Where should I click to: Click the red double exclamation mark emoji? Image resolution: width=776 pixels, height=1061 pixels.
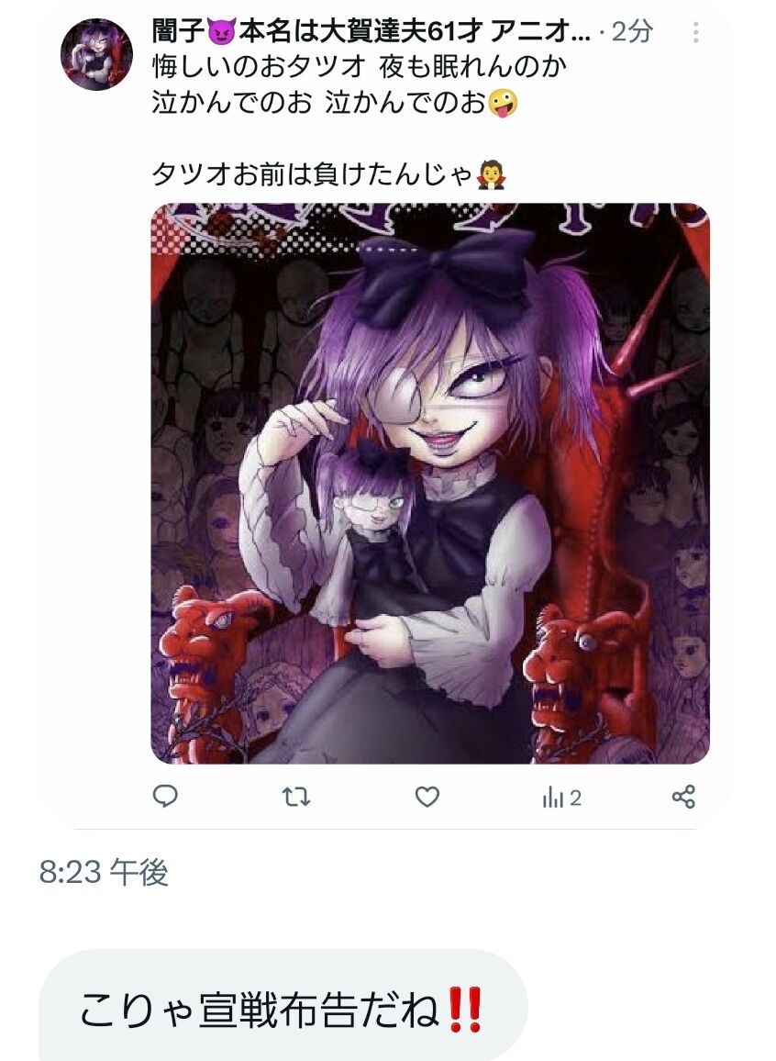[464, 1009]
